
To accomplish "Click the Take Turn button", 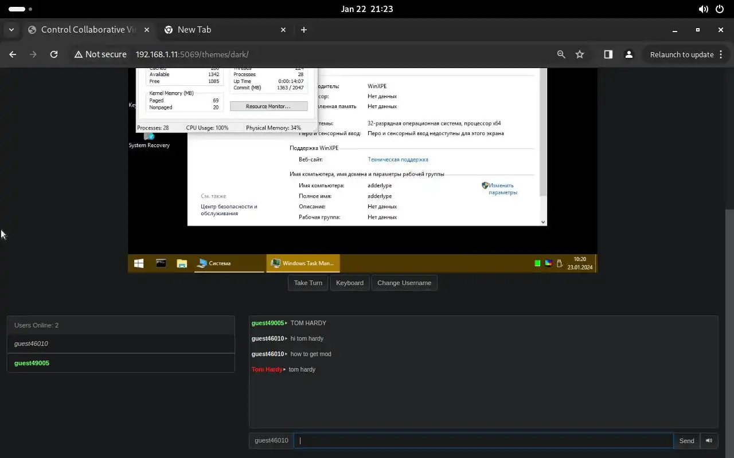I will [308, 283].
